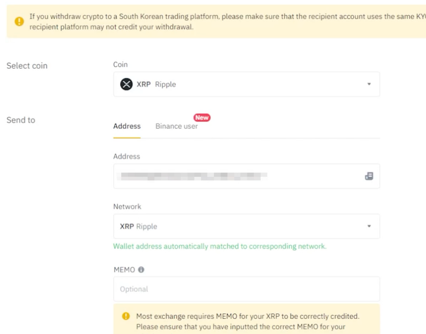This screenshot has width=426, height=334.
Task: Open the Coin dropdown showing XRP Ripple
Action: (246, 84)
